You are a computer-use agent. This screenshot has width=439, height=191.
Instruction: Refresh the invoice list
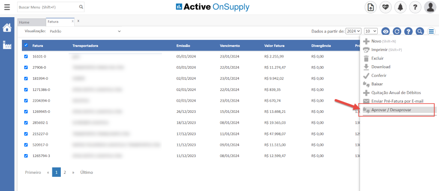[x=397, y=31]
